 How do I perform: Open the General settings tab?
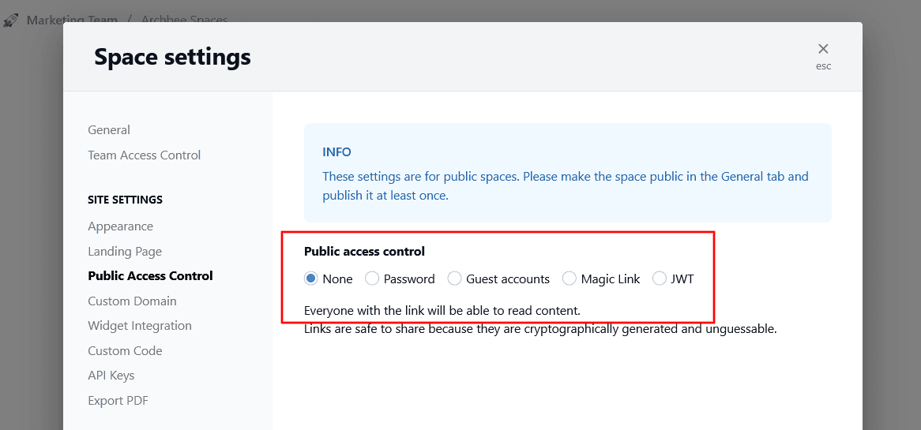(109, 130)
